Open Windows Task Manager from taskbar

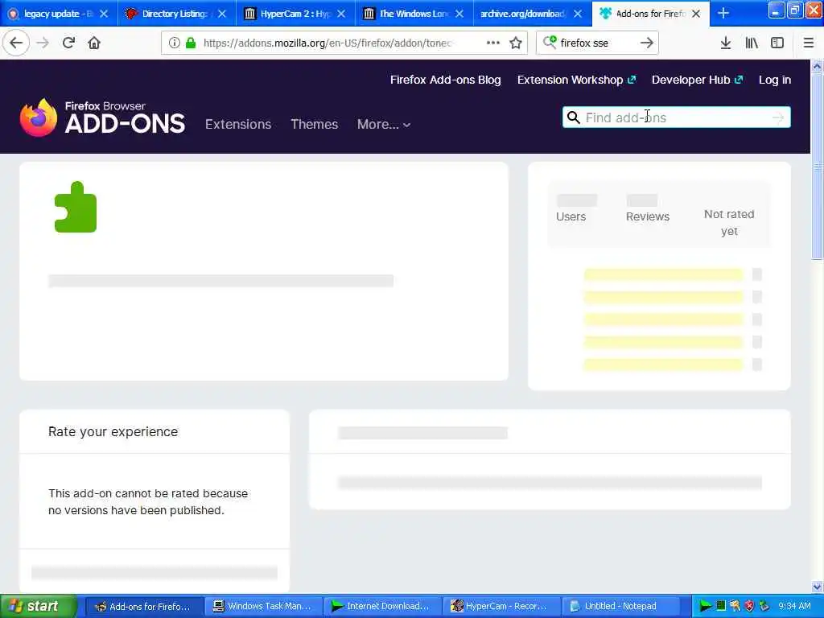tap(262, 606)
